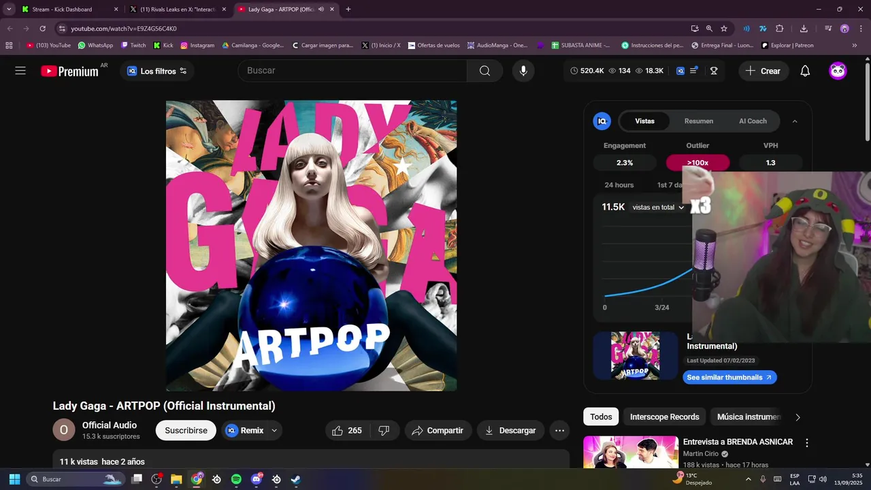
Task: Click the ARTPOP thumbnail in vidIQ panel
Action: tap(635, 355)
